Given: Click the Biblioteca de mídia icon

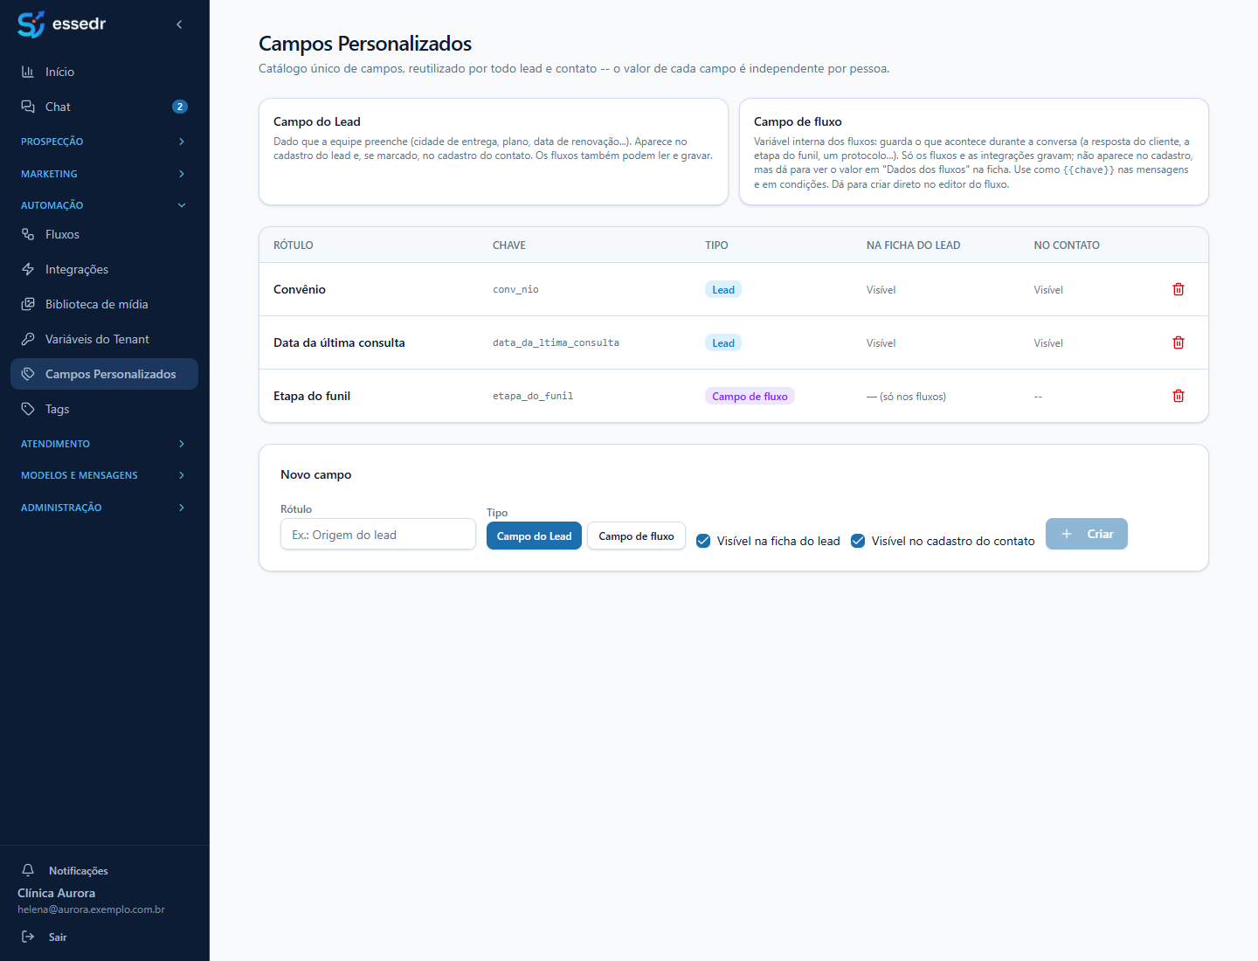Looking at the screenshot, I should (x=28, y=304).
